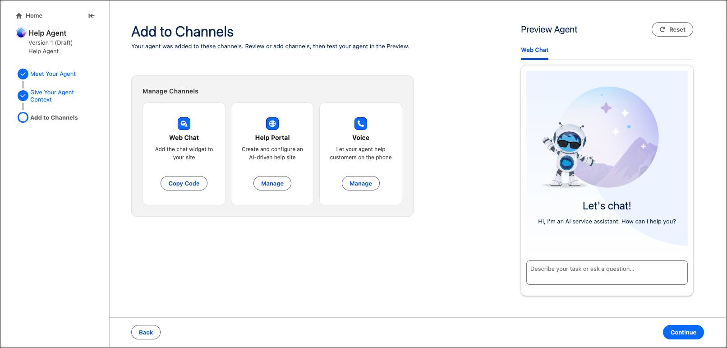
Task: Continue to the next step
Action: tap(683, 332)
